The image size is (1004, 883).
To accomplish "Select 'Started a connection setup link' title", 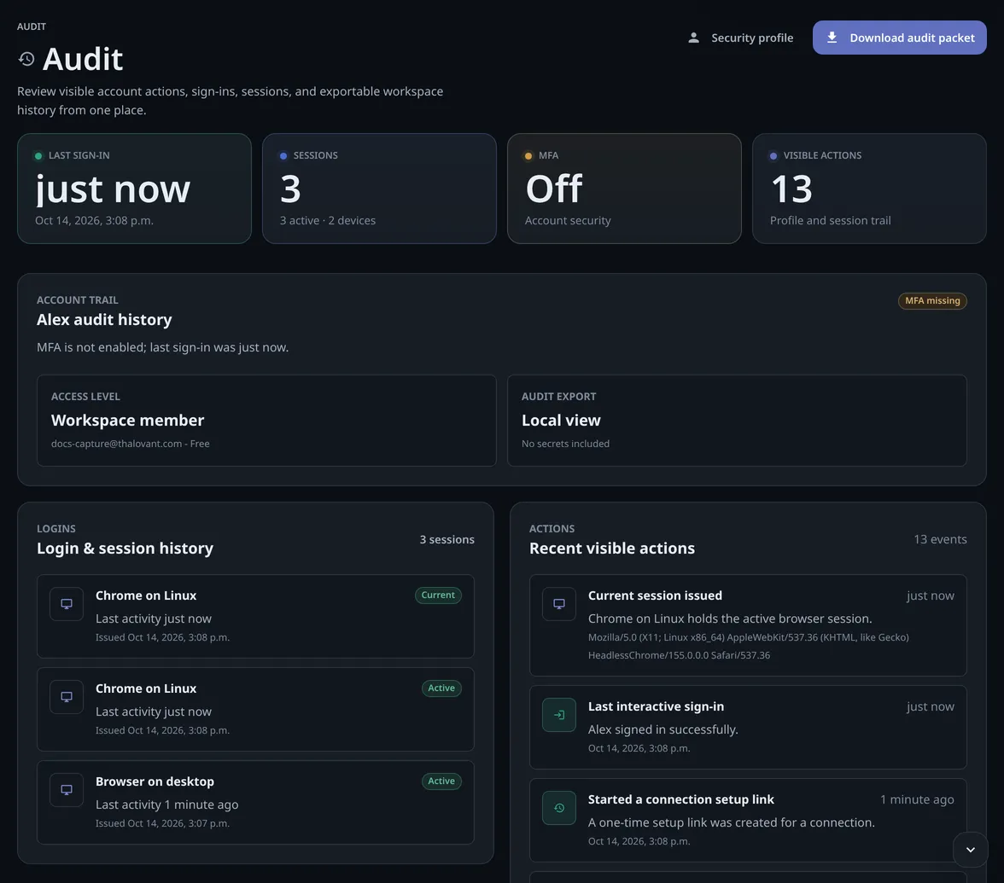I will click(x=681, y=799).
